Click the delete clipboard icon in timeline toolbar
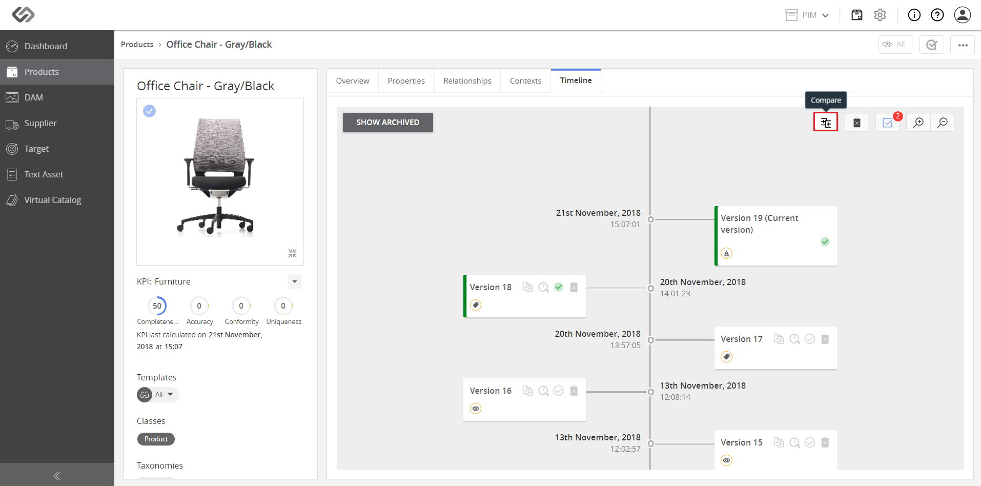Image resolution: width=981 pixels, height=486 pixels. click(x=856, y=123)
